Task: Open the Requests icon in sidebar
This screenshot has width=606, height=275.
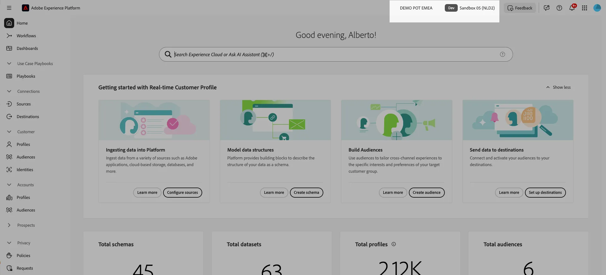Action: (9, 268)
